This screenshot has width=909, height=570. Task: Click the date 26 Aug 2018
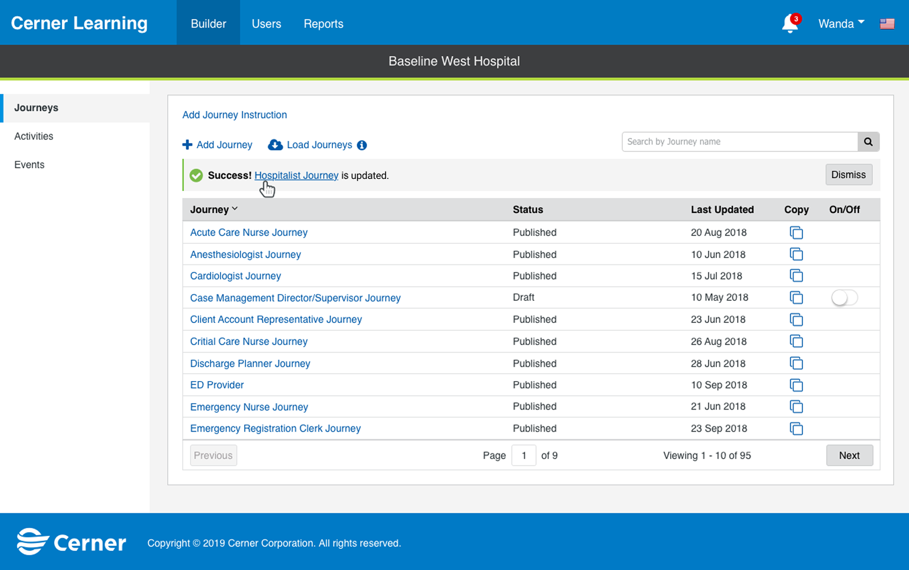tap(719, 341)
